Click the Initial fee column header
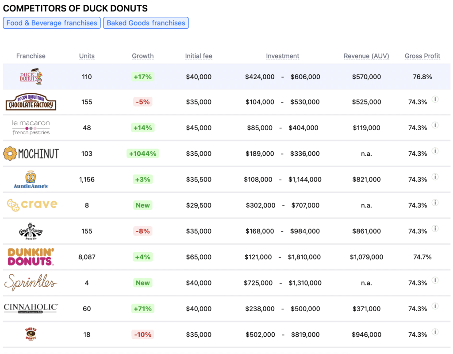The height and width of the screenshot is (354, 453). pyautogui.click(x=199, y=56)
